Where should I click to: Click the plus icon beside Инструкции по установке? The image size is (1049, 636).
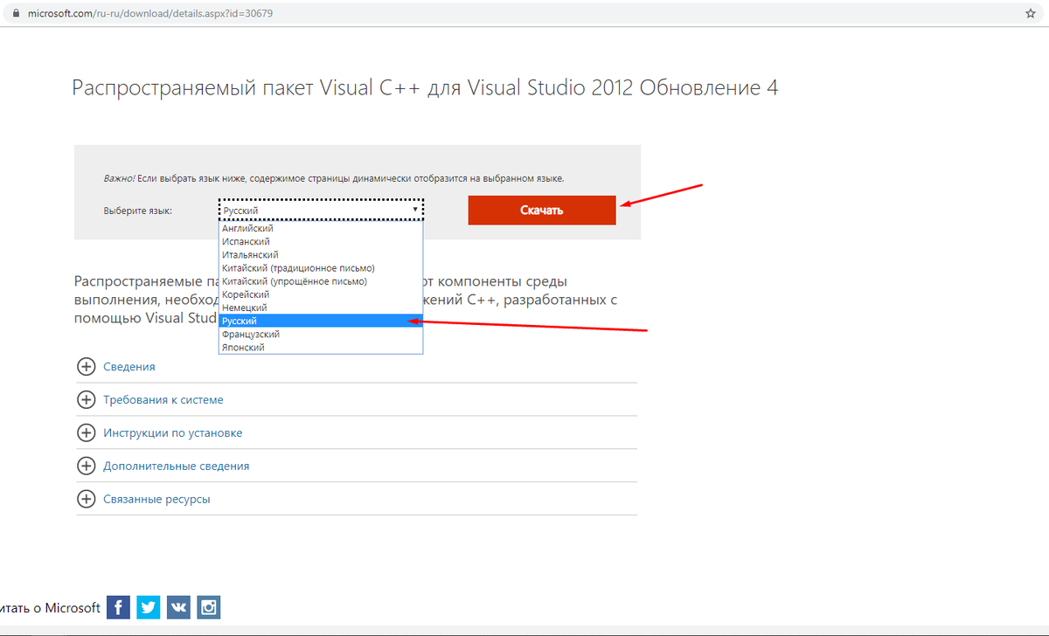(86, 432)
